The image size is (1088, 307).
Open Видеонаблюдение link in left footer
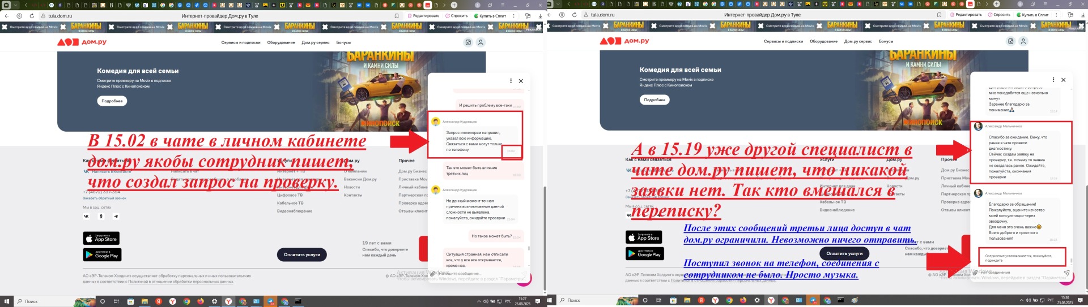295,211
